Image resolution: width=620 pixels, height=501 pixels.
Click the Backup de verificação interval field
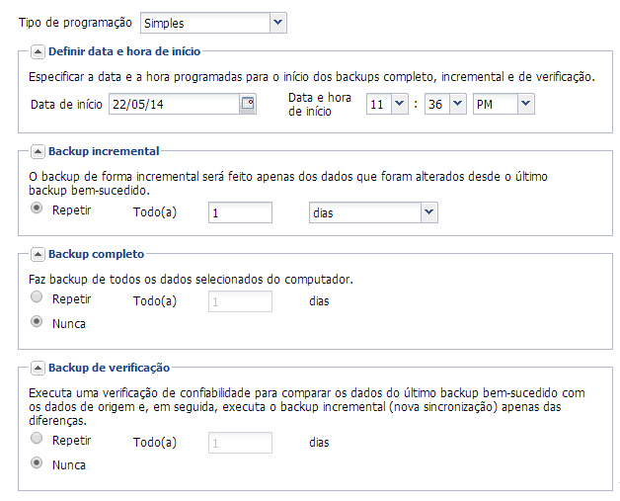[240, 444]
